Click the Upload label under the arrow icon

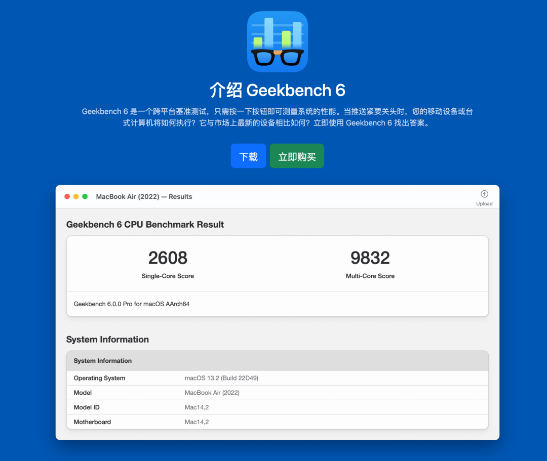pyautogui.click(x=484, y=203)
